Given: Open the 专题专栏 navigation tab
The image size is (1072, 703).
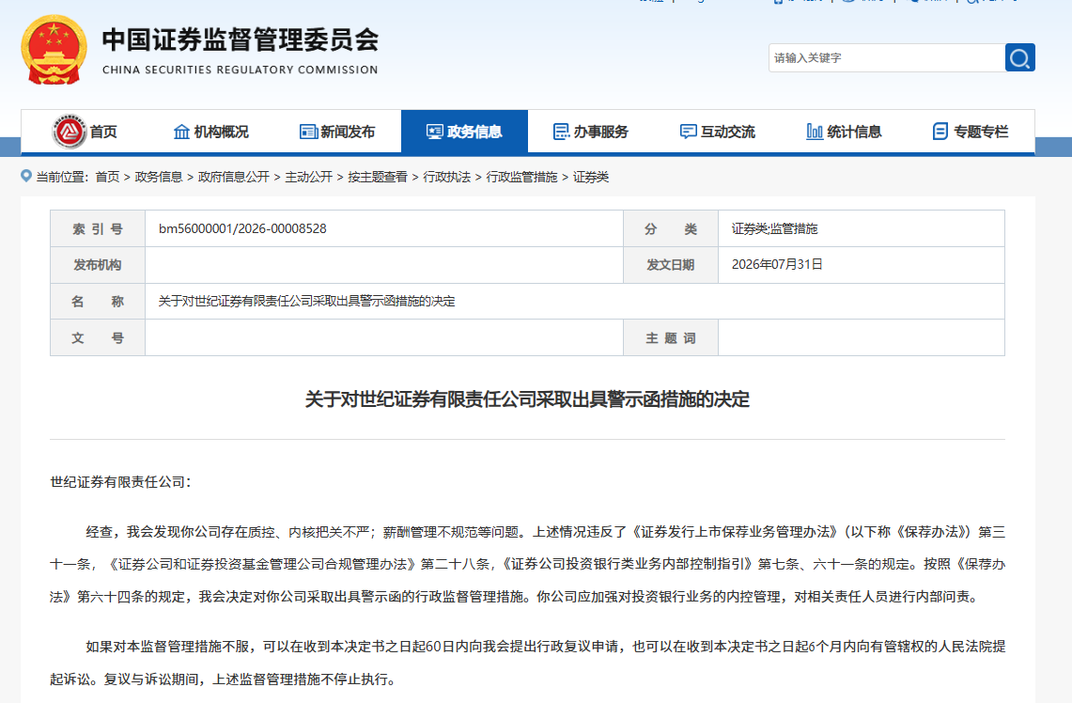Looking at the screenshot, I should point(971,132).
